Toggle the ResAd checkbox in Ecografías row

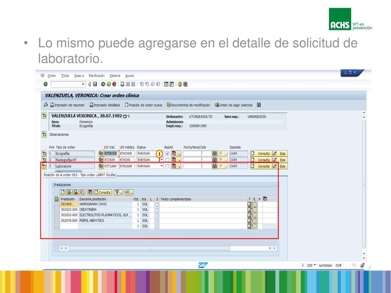167,153
